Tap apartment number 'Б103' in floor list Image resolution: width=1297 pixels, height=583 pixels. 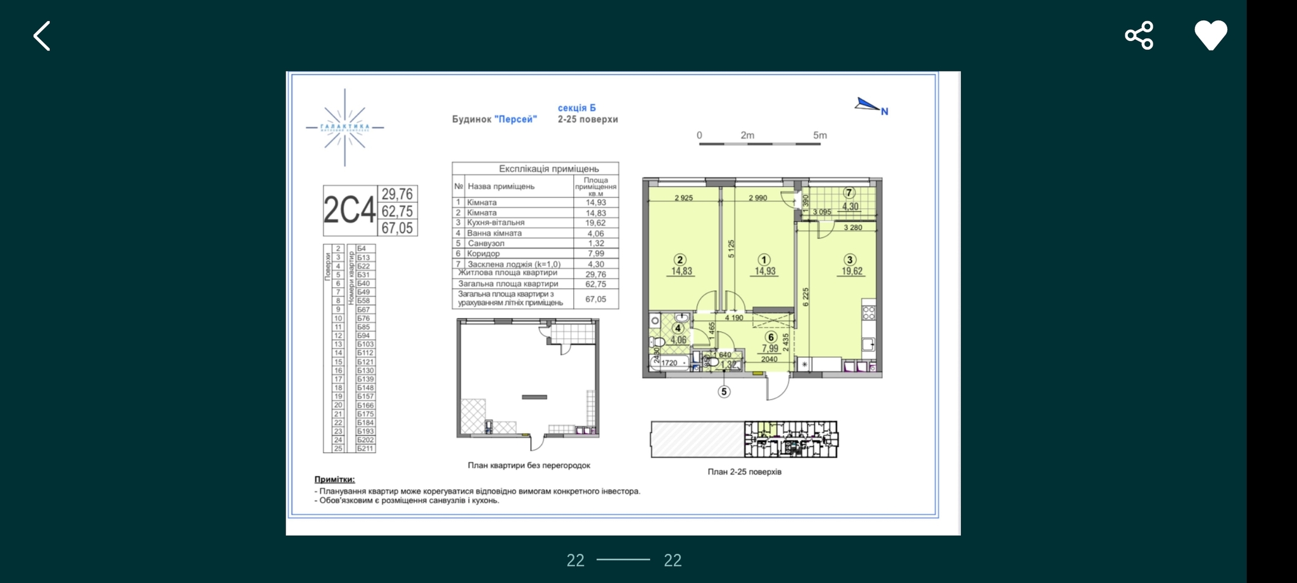365,345
